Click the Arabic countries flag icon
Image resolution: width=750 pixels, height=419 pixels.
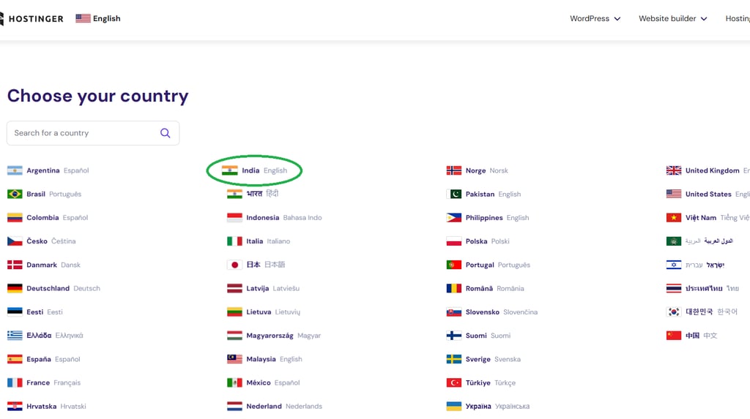coord(674,241)
